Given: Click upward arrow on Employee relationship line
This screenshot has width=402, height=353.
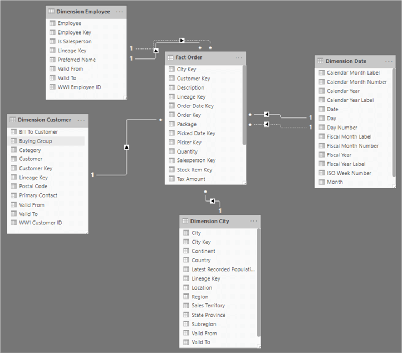Looking at the screenshot, I should (x=156, y=51).
